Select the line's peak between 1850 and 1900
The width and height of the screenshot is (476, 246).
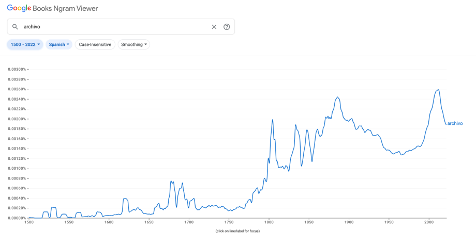pyautogui.click(x=338, y=97)
